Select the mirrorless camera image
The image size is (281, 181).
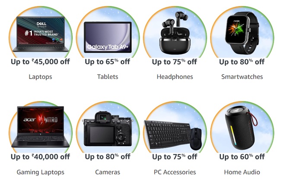pyautogui.click(x=108, y=129)
